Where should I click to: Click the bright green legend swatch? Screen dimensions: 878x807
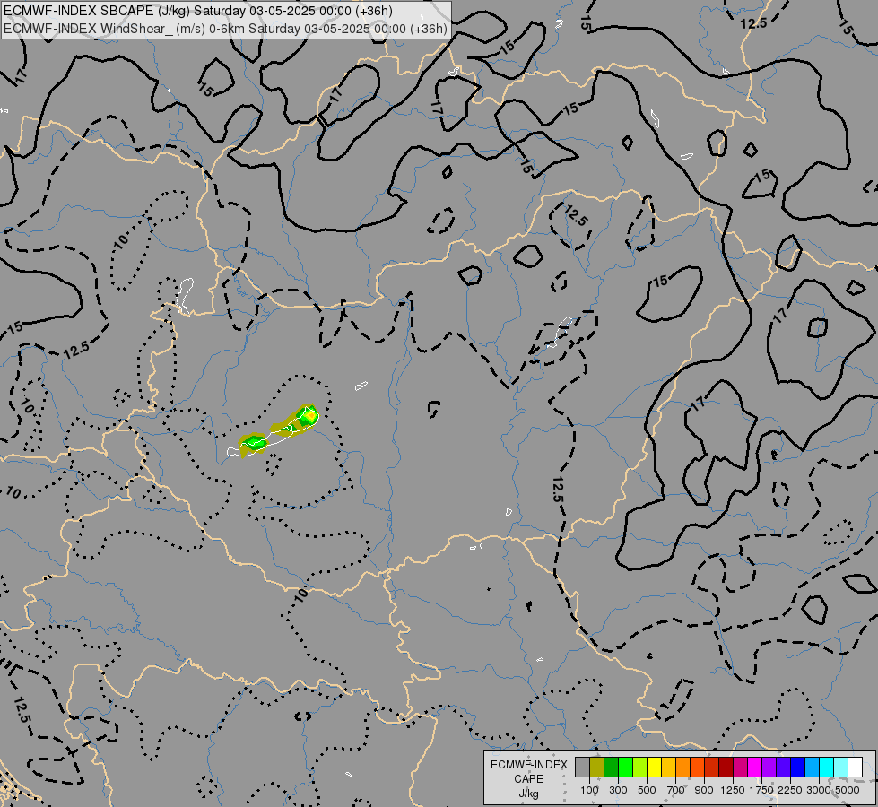625,768
